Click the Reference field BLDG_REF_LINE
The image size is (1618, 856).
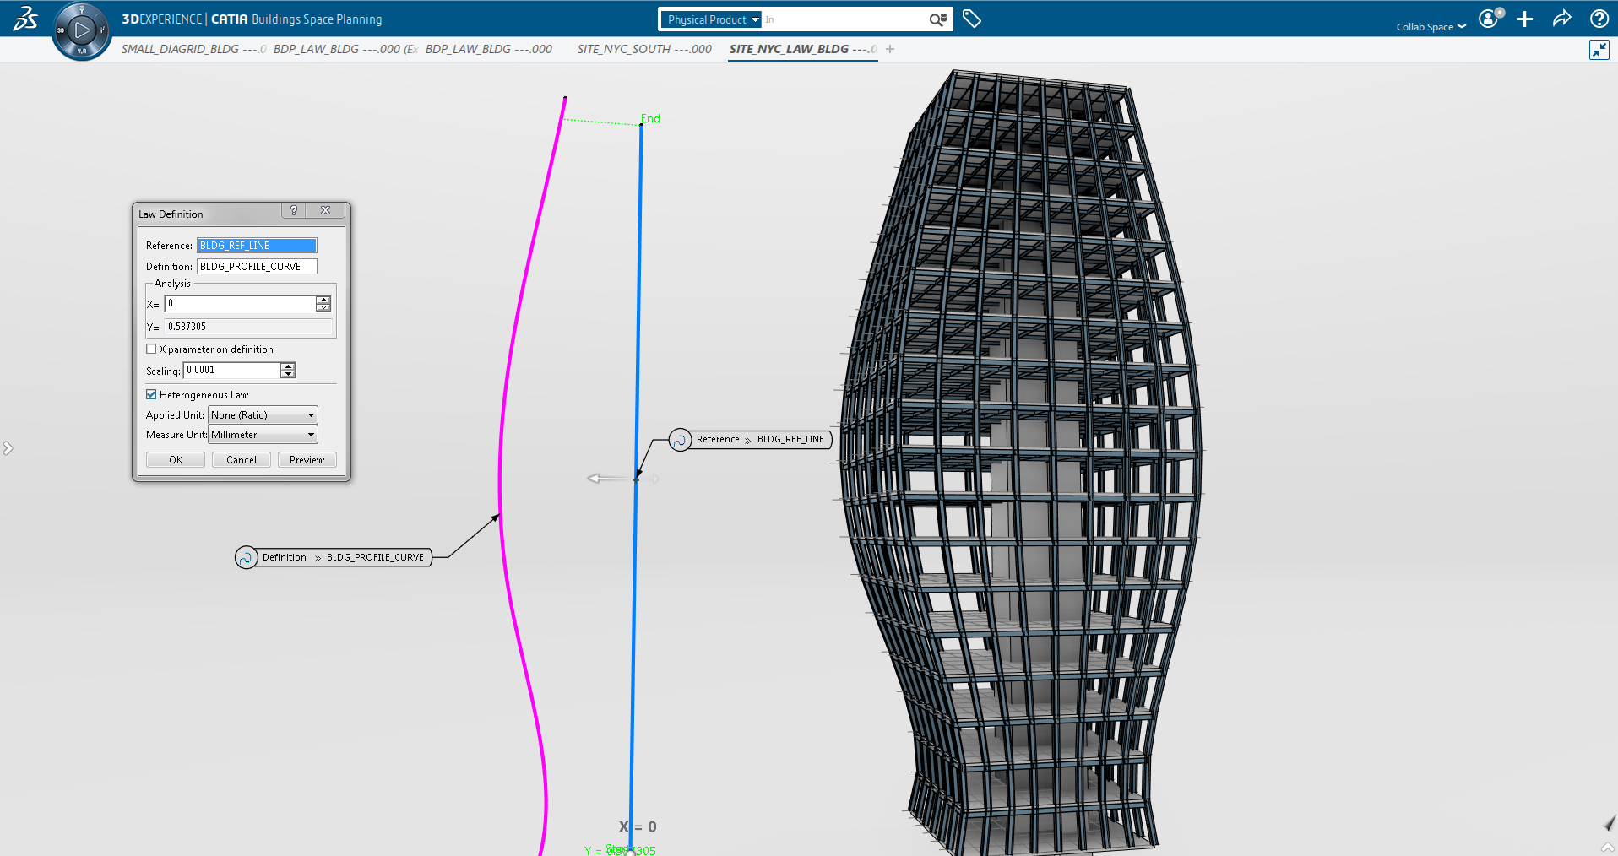257,246
